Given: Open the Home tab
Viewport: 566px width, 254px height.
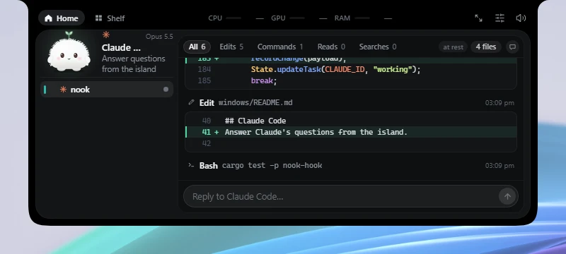Looking at the screenshot, I should pos(62,18).
